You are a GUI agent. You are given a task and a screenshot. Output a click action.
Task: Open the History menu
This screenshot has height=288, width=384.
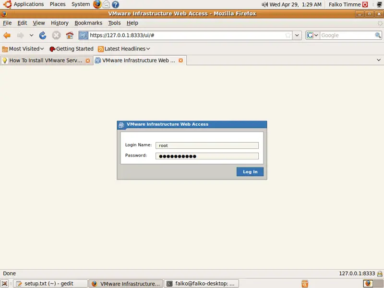pyautogui.click(x=60, y=23)
